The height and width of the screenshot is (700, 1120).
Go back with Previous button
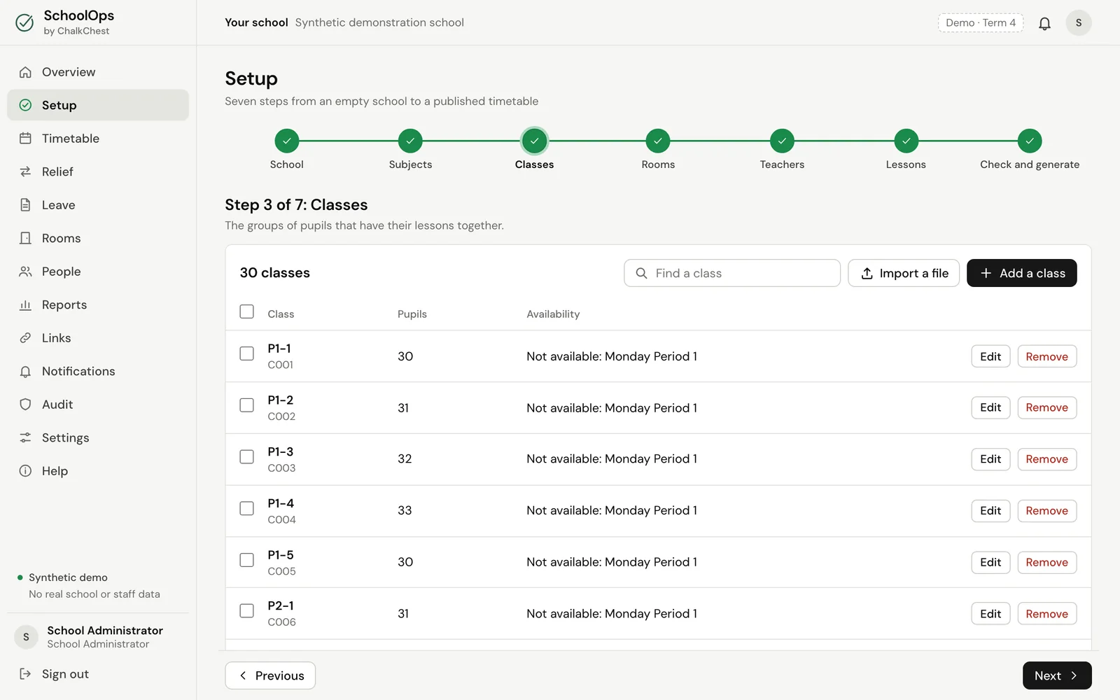click(270, 675)
